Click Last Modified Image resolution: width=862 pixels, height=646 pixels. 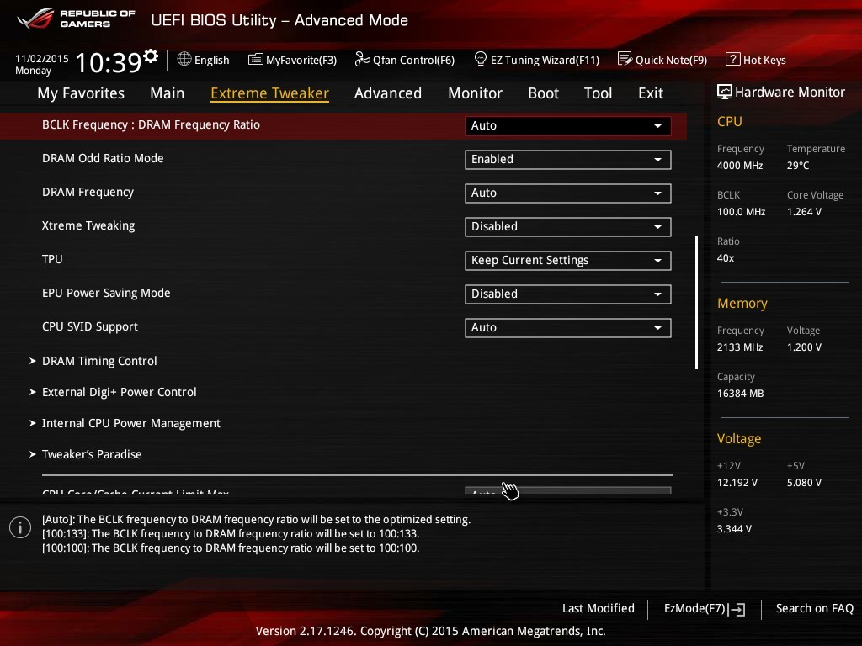pyautogui.click(x=599, y=608)
